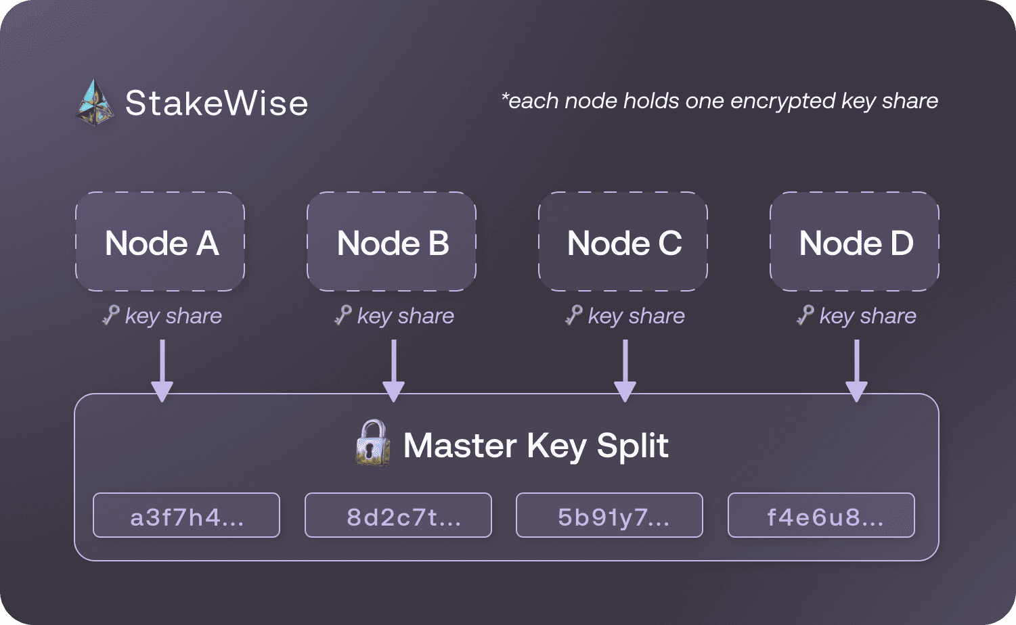Click the Master Key Split heading

tap(535, 446)
